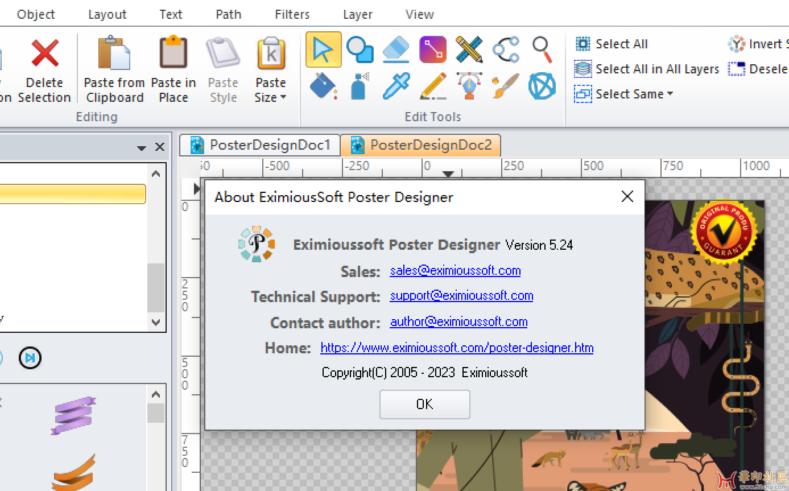Screen dimensions: 789x491
Task: Select the blue scribble circle tool
Action: coord(542,86)
